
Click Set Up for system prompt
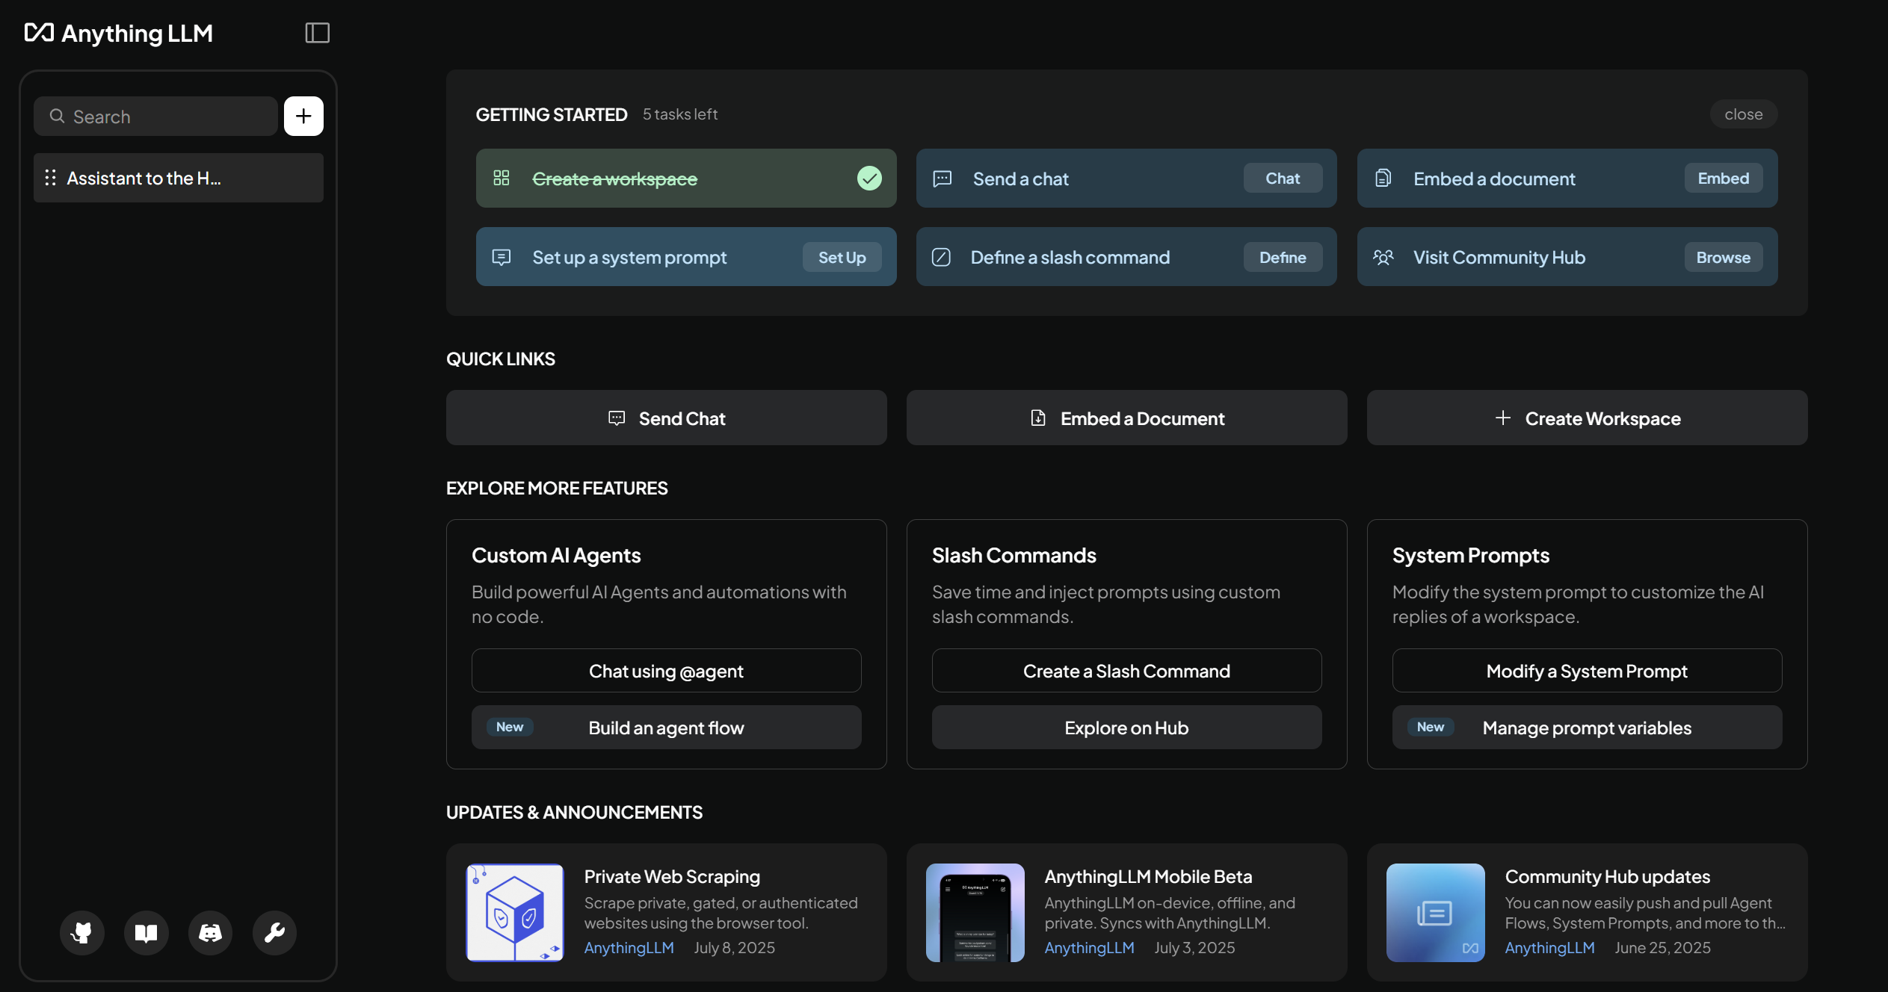point(842,257)
